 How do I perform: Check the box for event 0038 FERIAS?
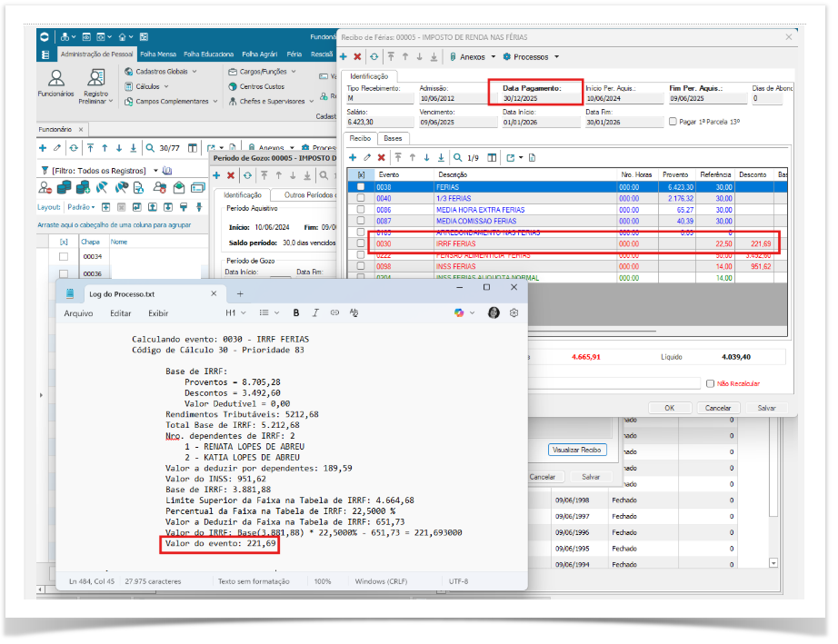(x=361, y=187)
